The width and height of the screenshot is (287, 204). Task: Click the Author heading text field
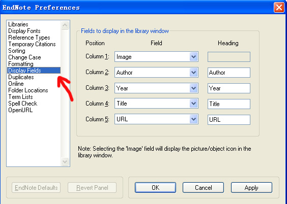pos(229,73)
